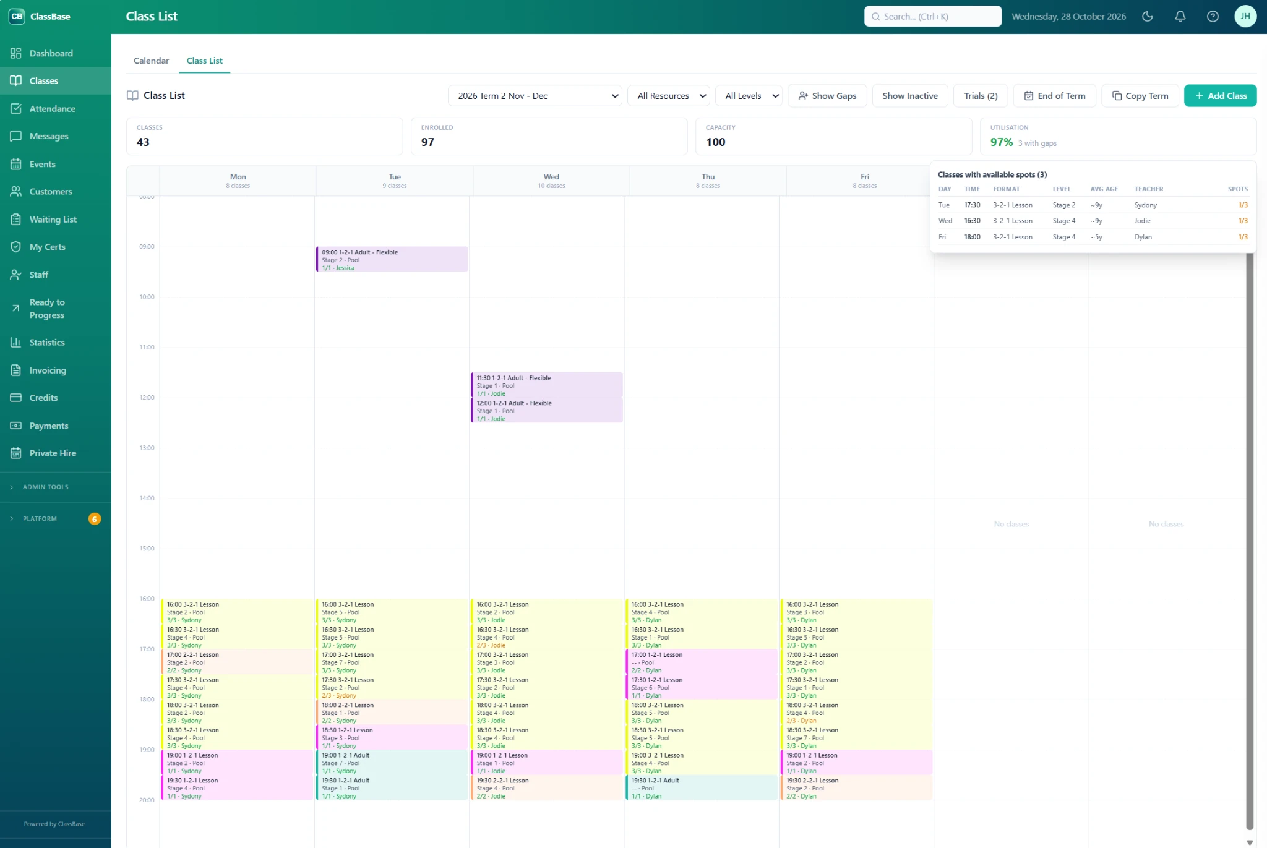Go to Classes in the sidebar

pyautogui.click(x=56, y=81)
